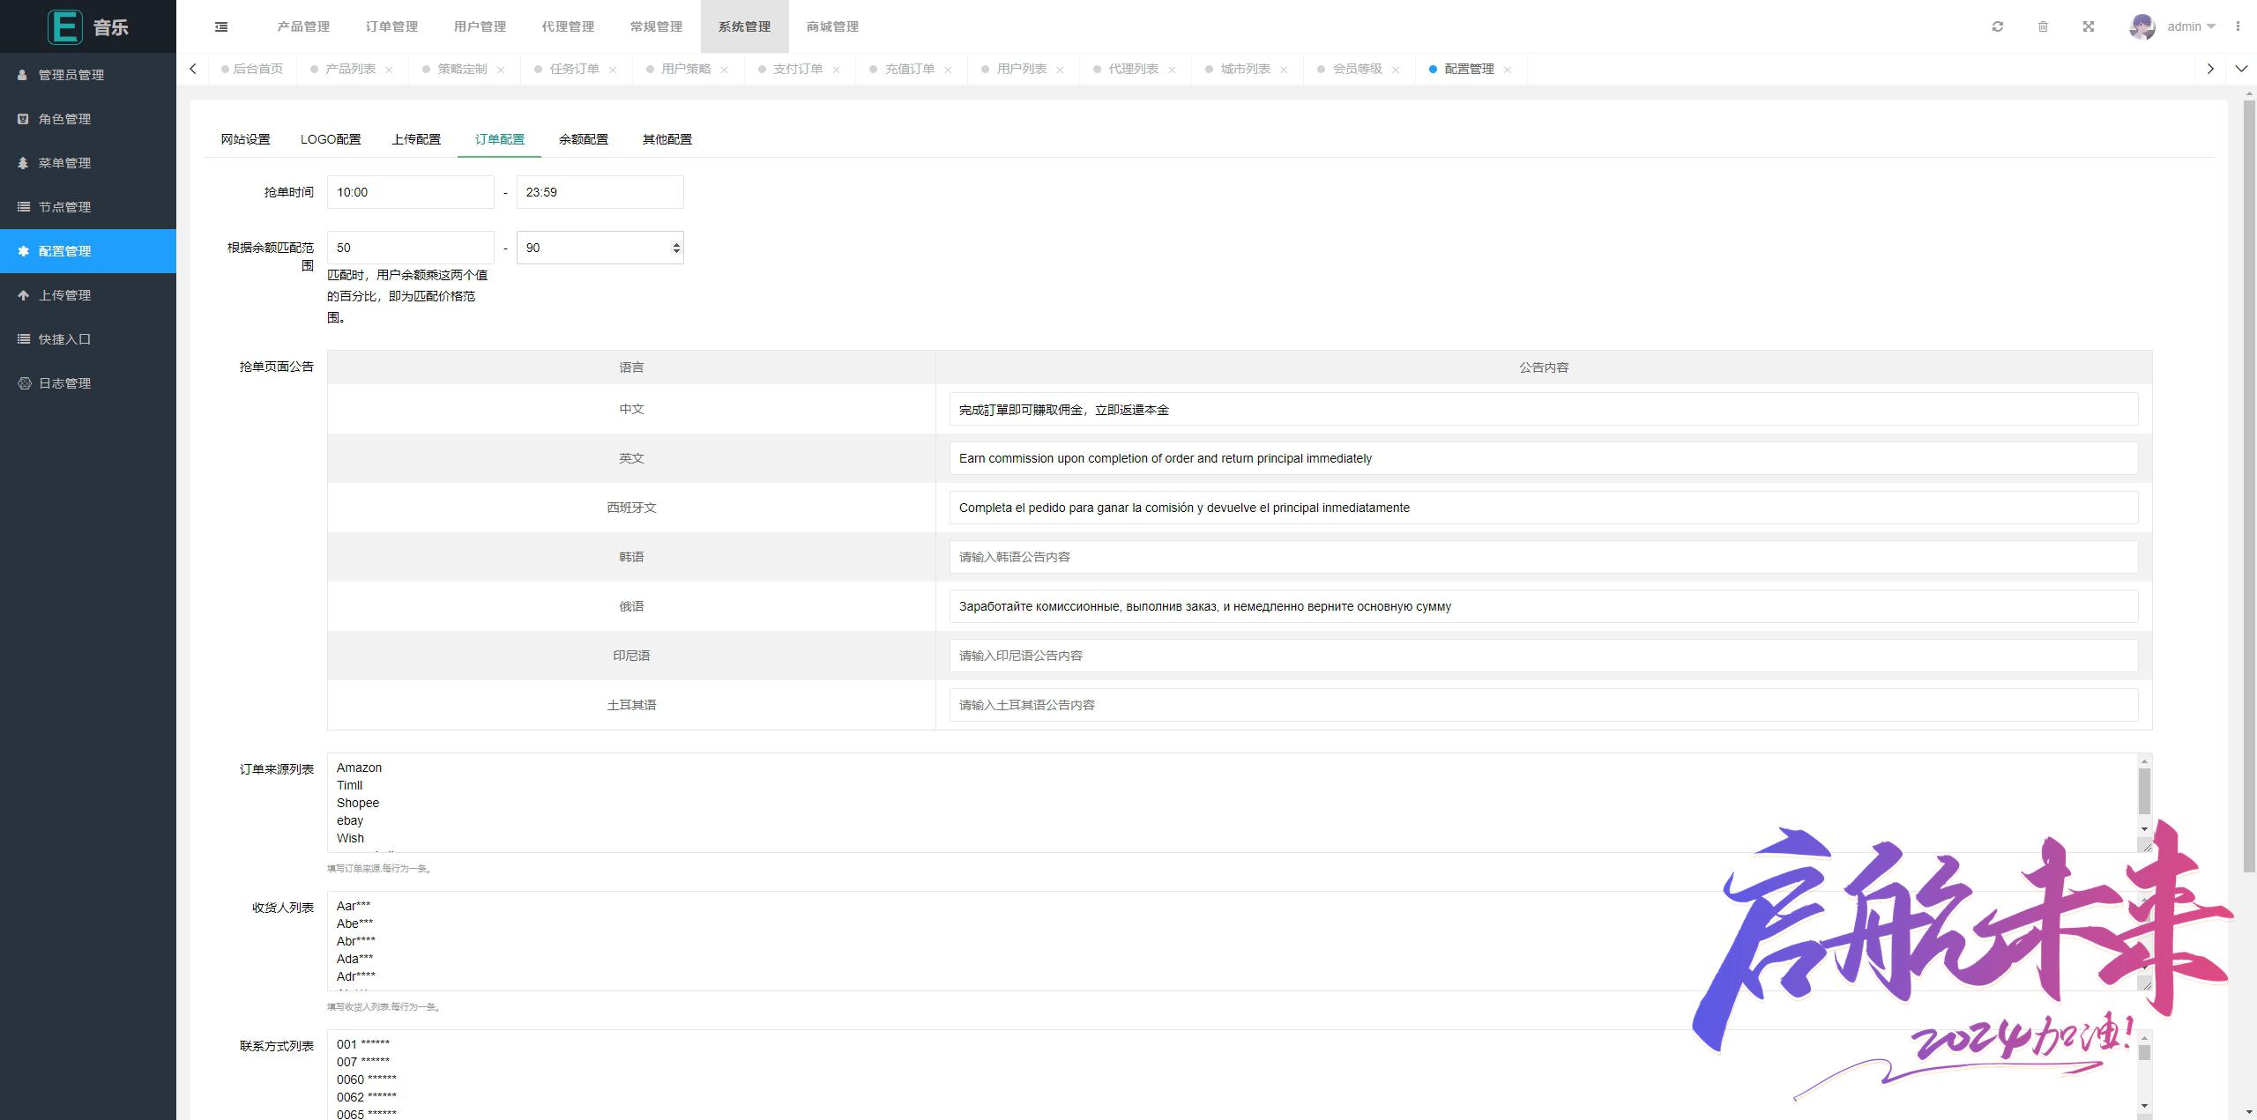Close the 配置管理 tab
The width and height of the screenshot is (2257, 1120).
pos(1508,70)
